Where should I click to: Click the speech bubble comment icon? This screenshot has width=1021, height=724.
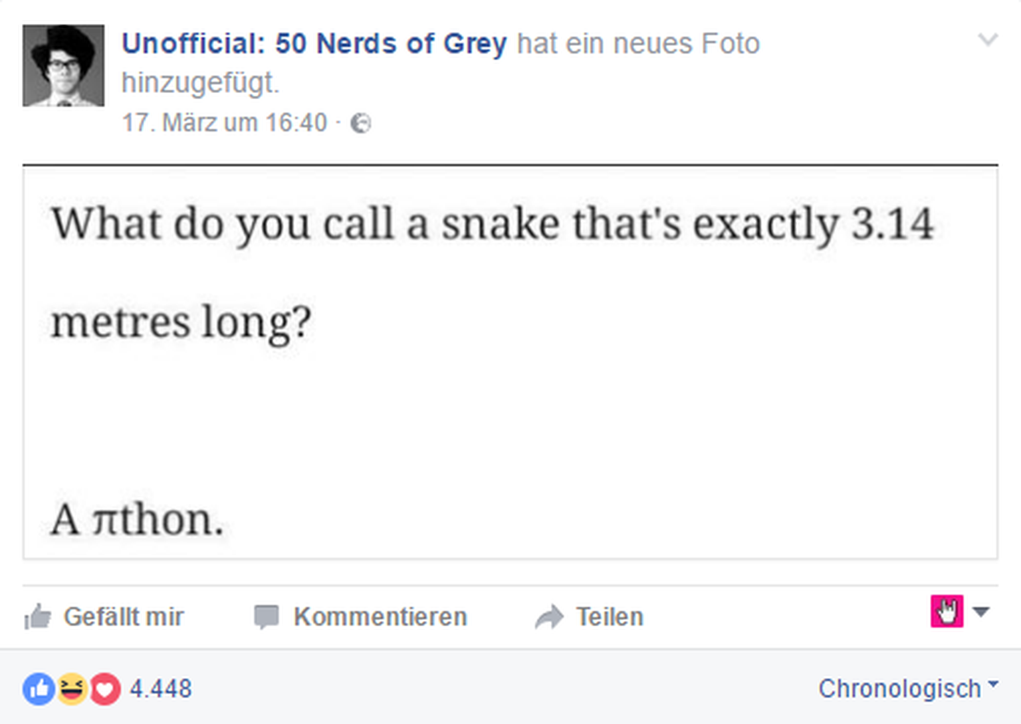tap(267, 617)
